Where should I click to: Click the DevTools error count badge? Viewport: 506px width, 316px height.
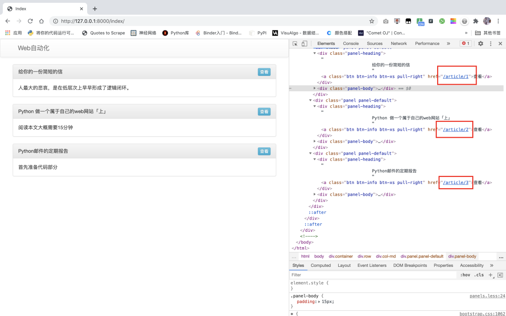[x=466, y=44]
